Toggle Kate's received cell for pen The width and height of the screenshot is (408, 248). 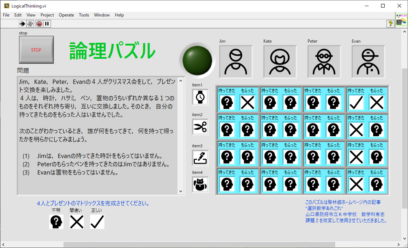pyautogui.click(x=290, y=157)
